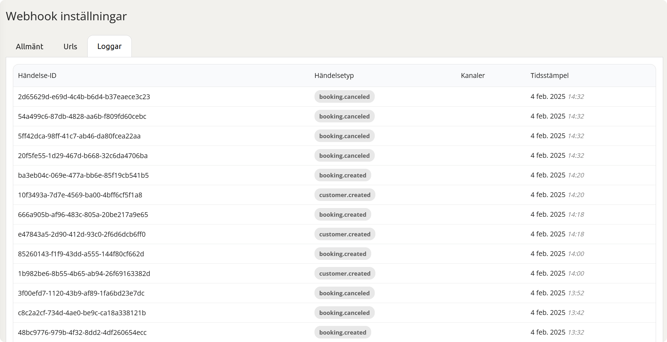Screen dimensions: 667x342
Task: Click booking.created badge in 48bc9776 row
Action: pyautogui.click(x=343, y=332)
